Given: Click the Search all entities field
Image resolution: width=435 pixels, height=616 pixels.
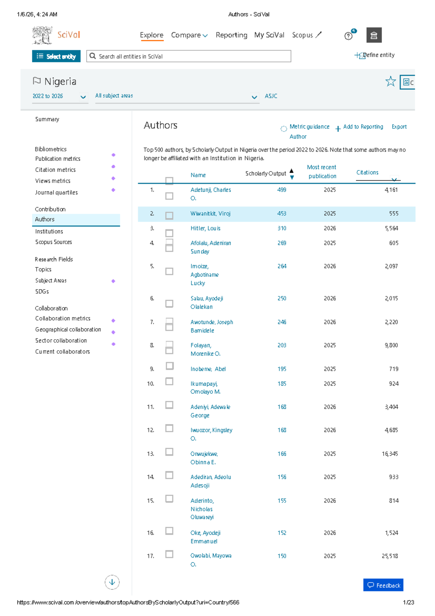Looking at the screenshot, I should click(192, 56).
